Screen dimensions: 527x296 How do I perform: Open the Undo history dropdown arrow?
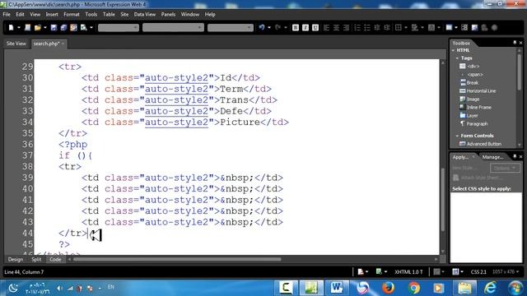click(x=269, y=27)
